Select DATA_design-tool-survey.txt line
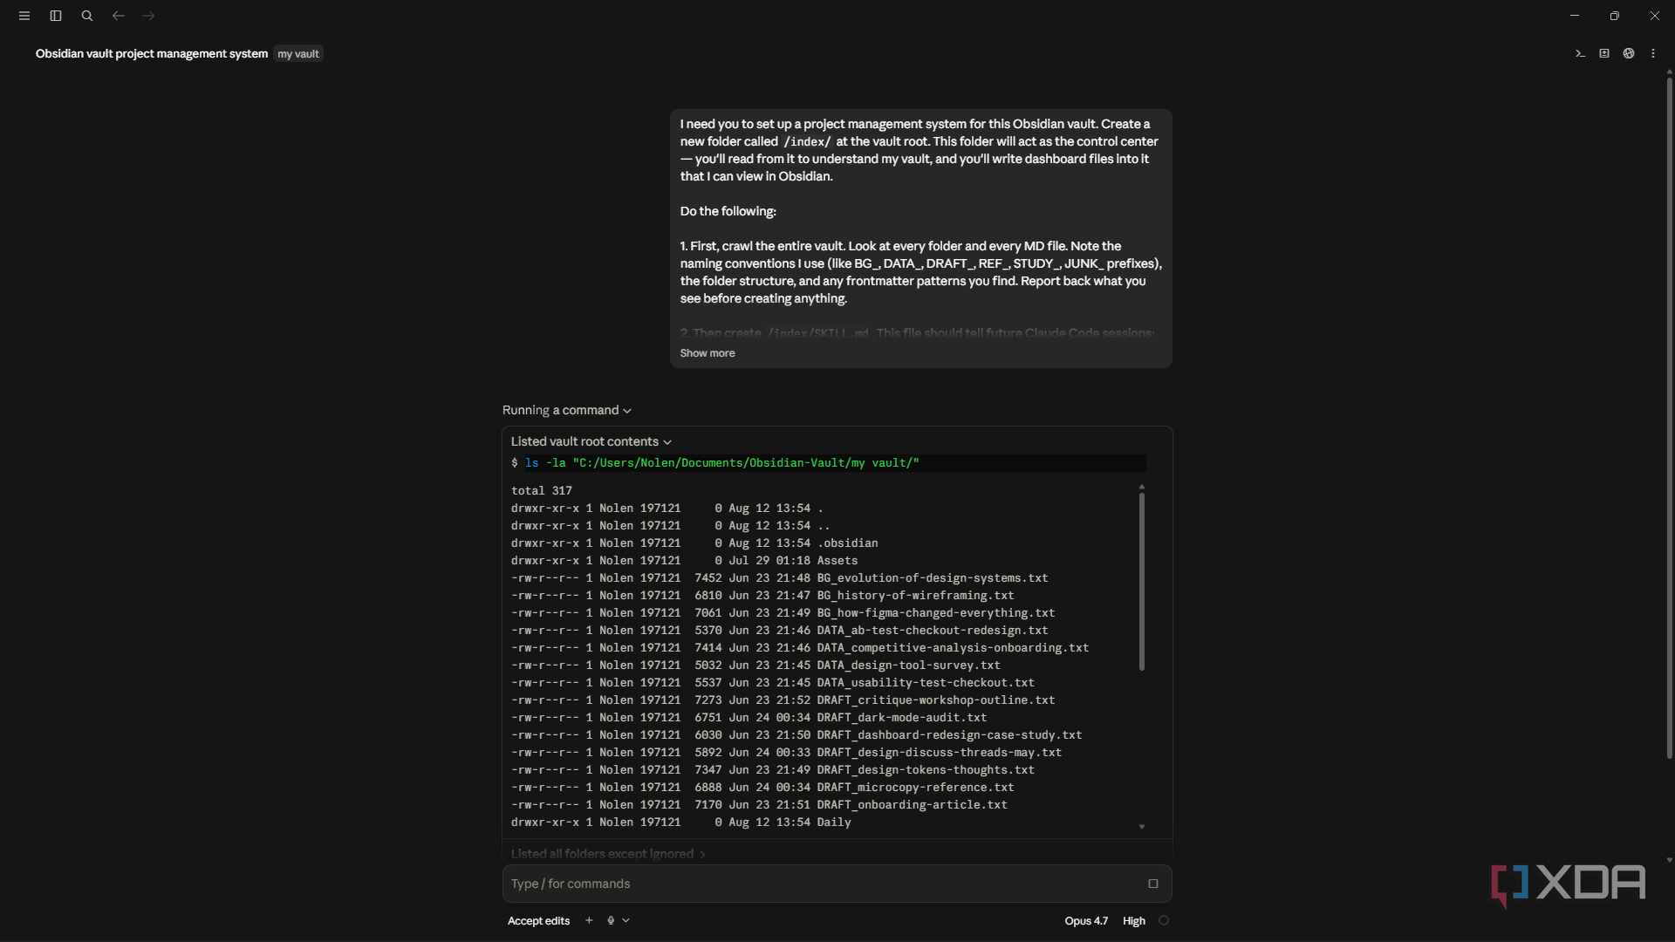Image resolution: width=1675 pixels, height=942 pixels. [x=755, y=666]
